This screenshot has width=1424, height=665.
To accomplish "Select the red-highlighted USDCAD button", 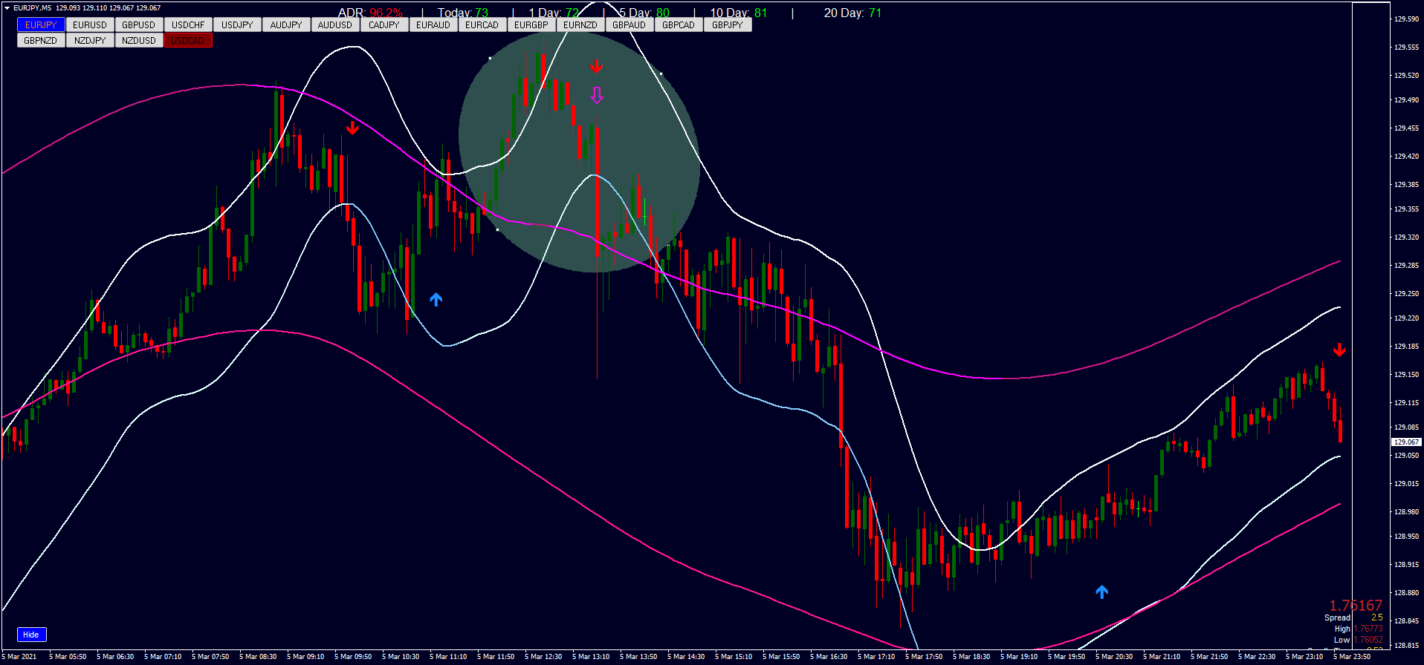I will tap(188, 41).
